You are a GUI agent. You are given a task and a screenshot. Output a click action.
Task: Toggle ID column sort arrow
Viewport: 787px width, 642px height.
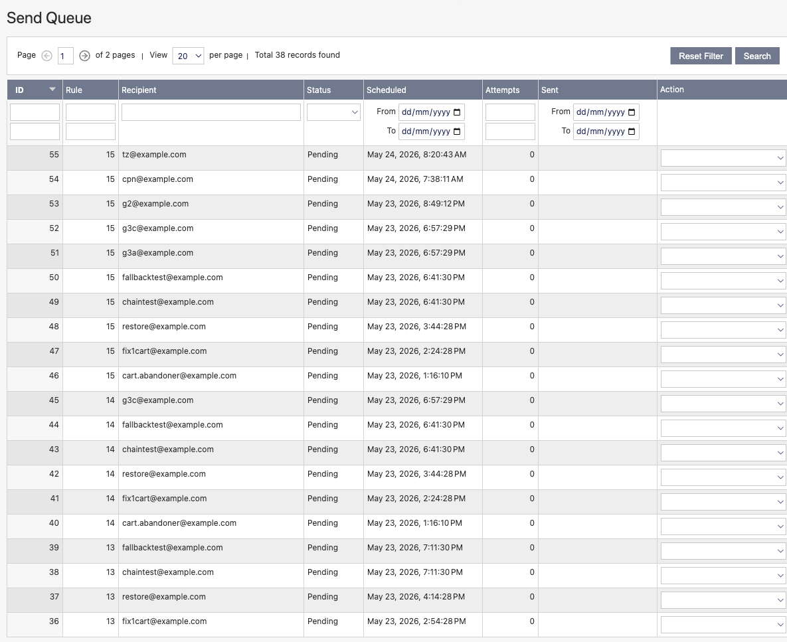(x=52, y=89)
